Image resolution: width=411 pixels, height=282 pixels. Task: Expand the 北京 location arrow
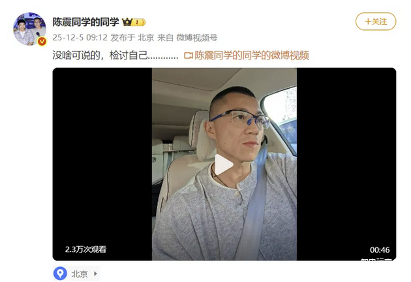[95, 274]
